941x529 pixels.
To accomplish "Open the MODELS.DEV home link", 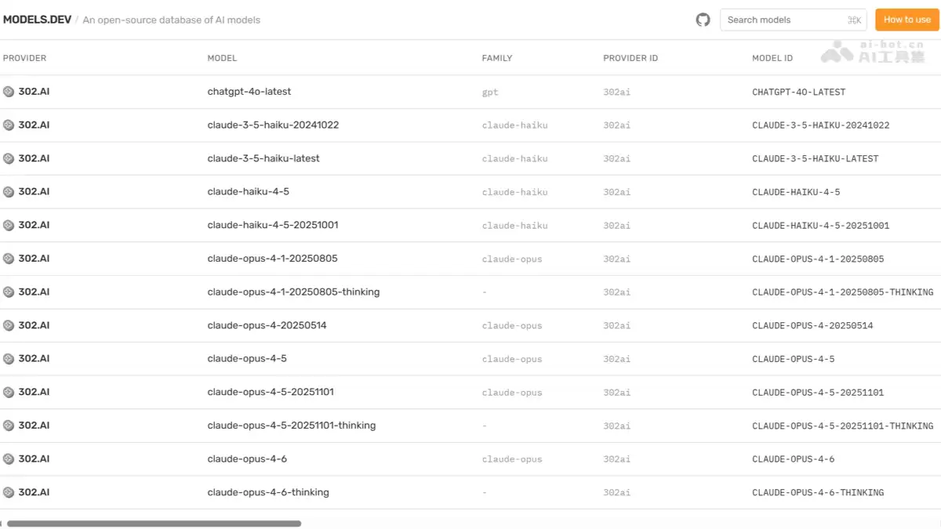I will (37, 20).
